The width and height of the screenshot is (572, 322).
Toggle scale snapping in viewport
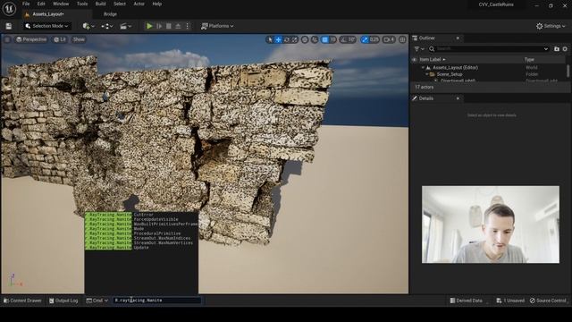[x=364, y=39]
